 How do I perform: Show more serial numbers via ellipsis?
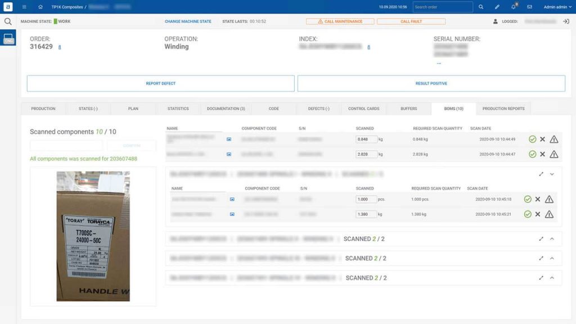click(439, 63)
